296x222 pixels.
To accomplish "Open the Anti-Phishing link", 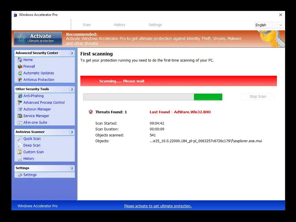I will (34, 96).
